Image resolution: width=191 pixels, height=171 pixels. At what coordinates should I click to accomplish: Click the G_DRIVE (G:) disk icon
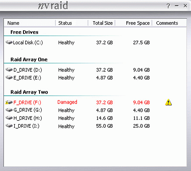coord(9,110)
